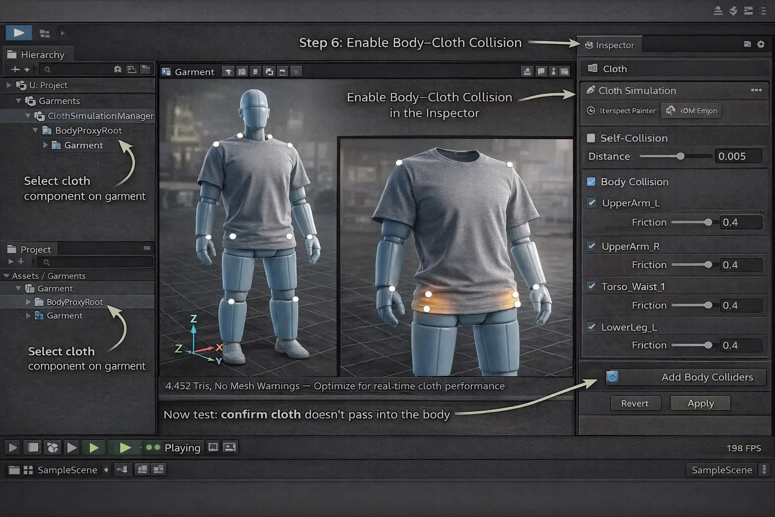The image size is (775, 517).
Task: Click the Inspector settings gear icon
Action: (x=761, y=44)
